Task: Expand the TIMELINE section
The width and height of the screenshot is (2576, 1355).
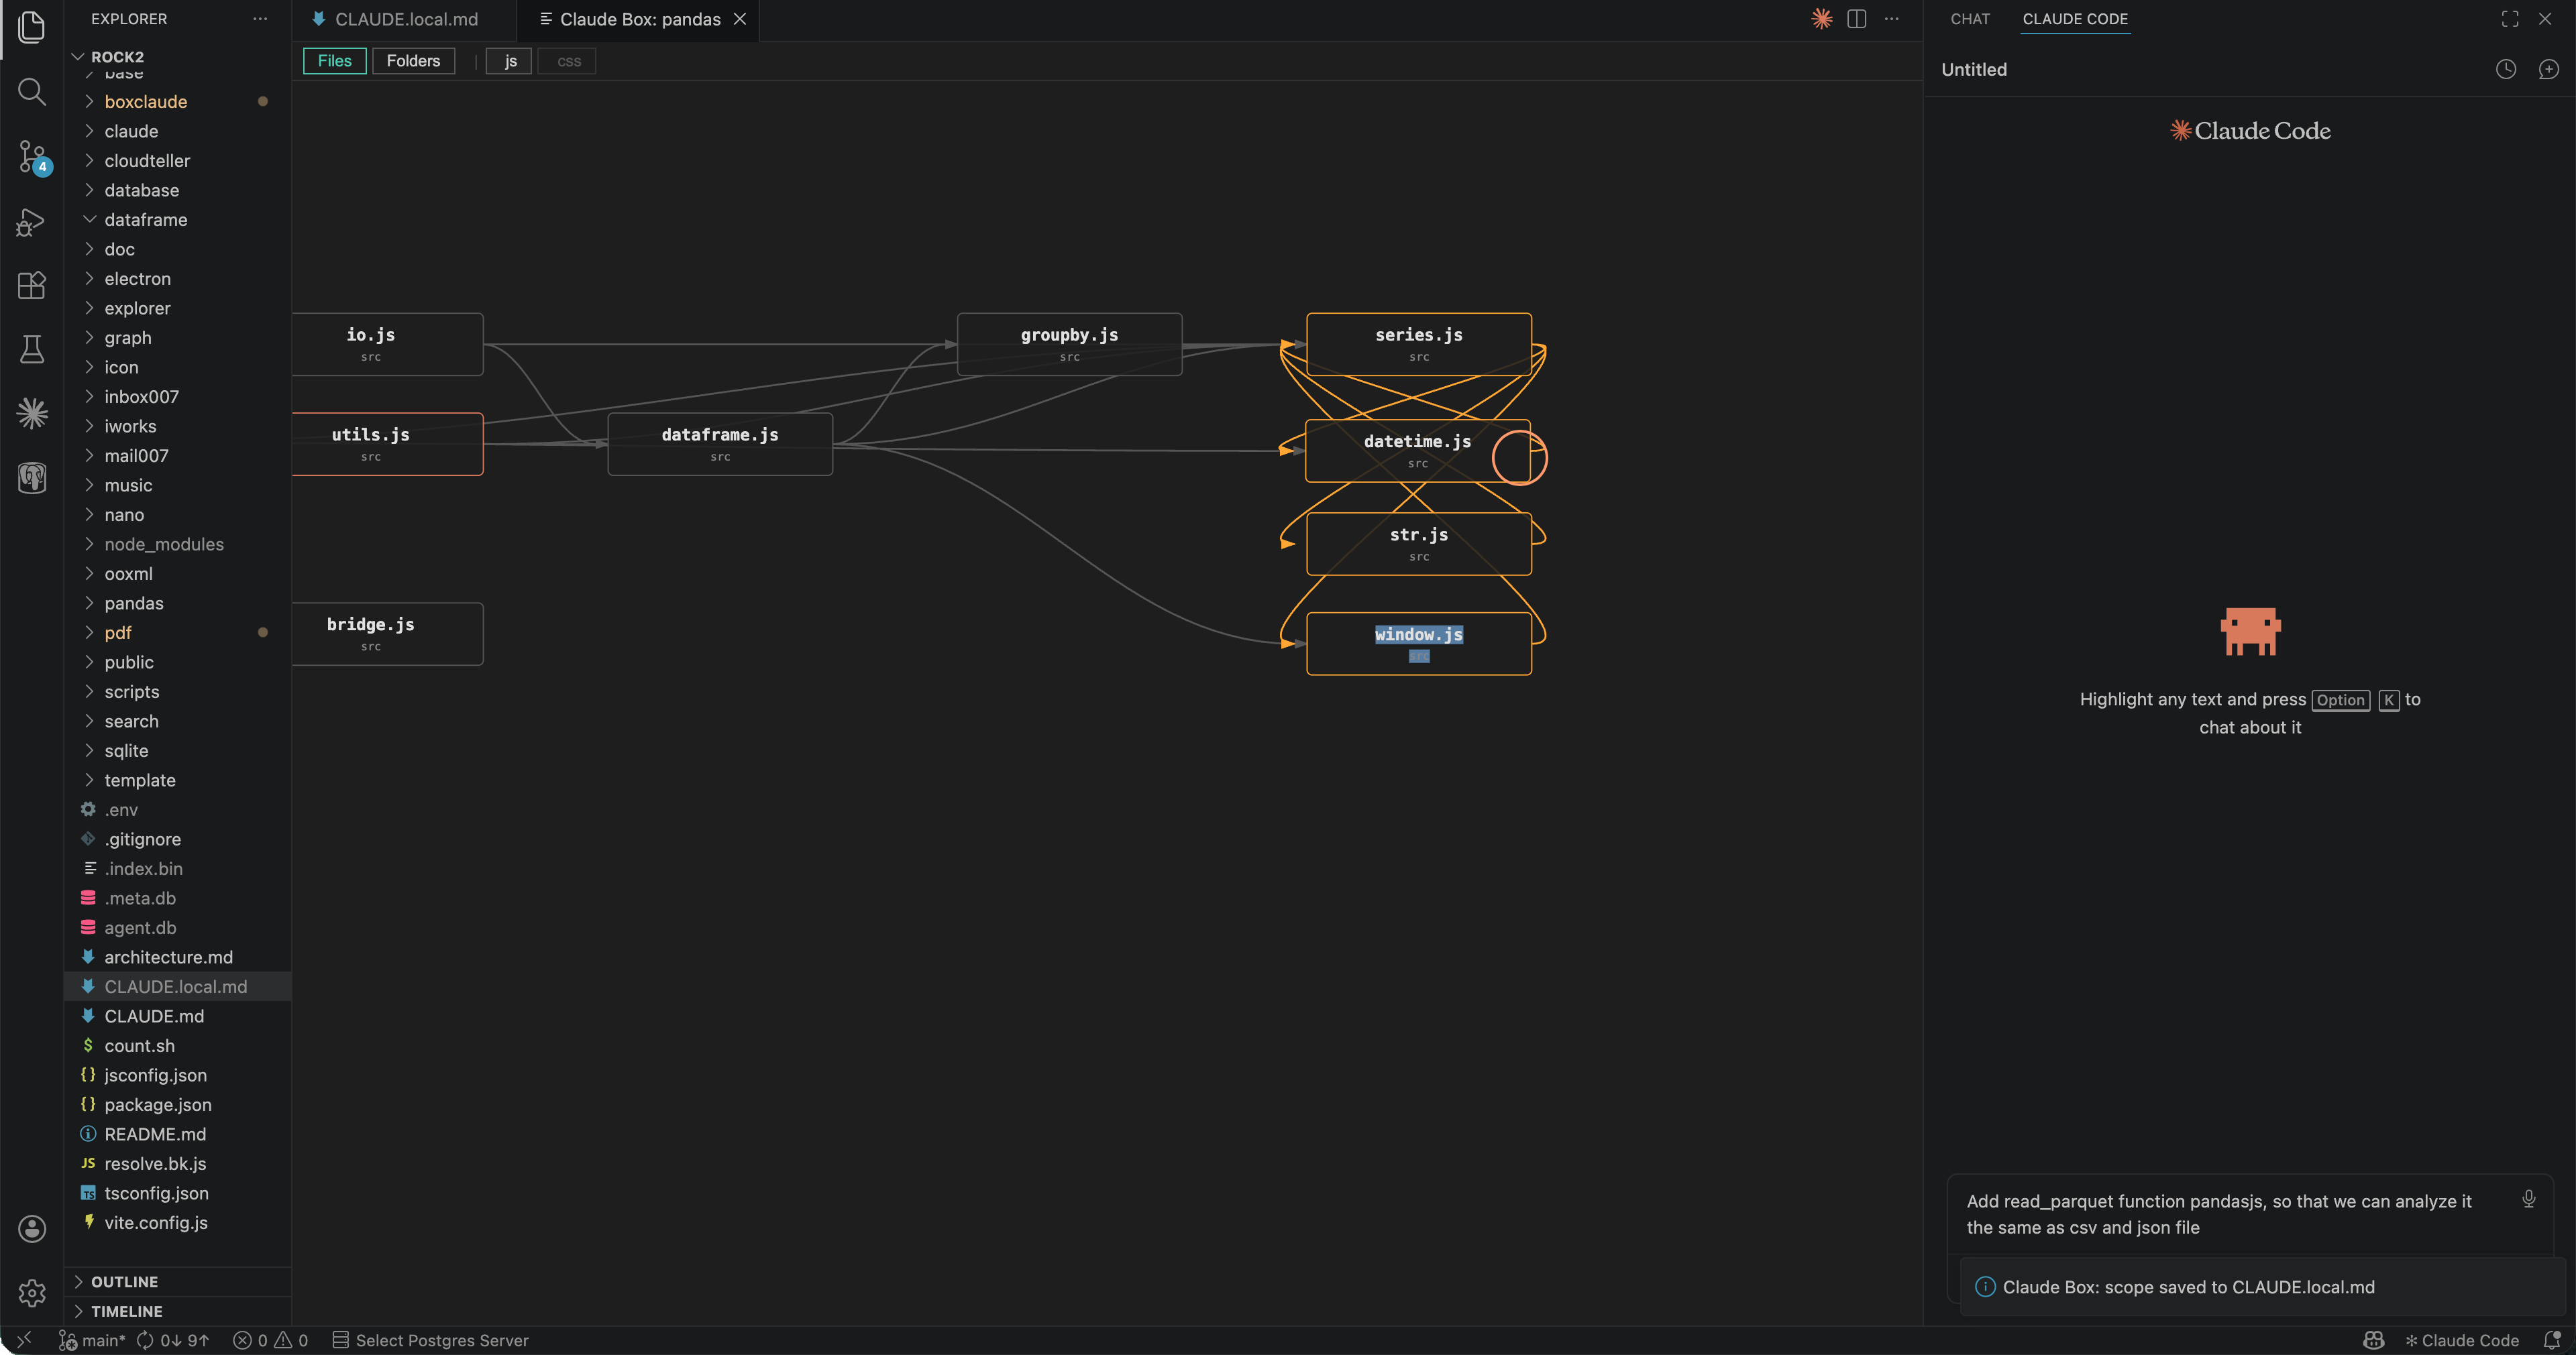Action: (178, 1311)
